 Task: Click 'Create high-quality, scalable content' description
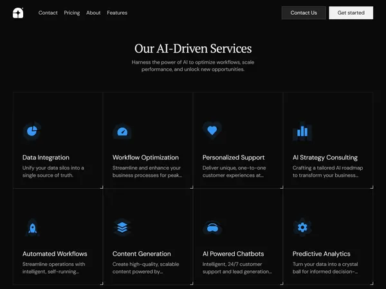pyautogui.click(x=145, y=268)
